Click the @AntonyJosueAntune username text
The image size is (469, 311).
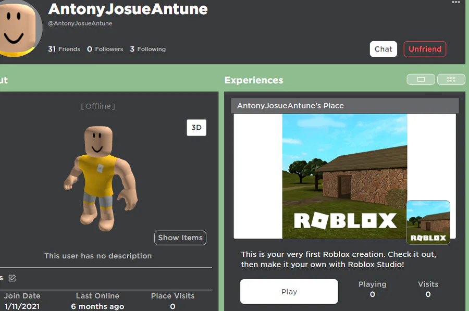80,23
